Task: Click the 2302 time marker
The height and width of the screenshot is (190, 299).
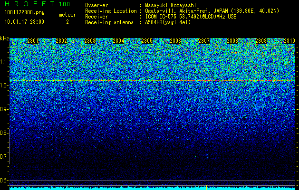Action: click(x=61, y=41)
